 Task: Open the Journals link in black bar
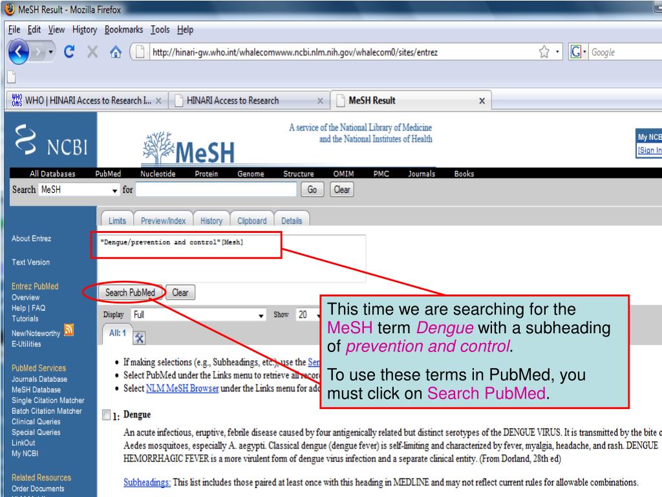tap(422, 173)
